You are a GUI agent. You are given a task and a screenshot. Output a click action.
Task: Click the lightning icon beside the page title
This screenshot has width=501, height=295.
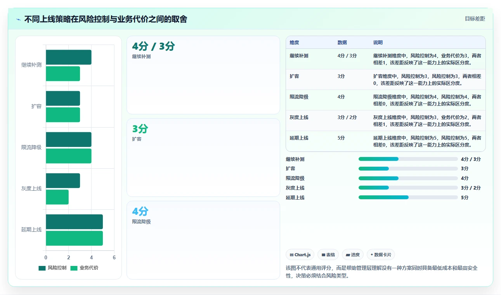pos(19,19)
